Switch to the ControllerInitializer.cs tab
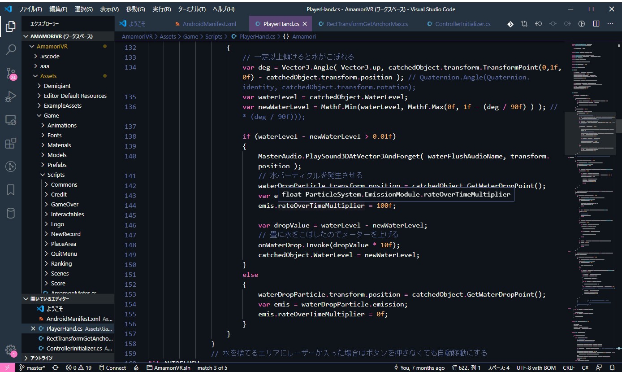This screenshot has height=372, width=622. [x=462, y=24]
